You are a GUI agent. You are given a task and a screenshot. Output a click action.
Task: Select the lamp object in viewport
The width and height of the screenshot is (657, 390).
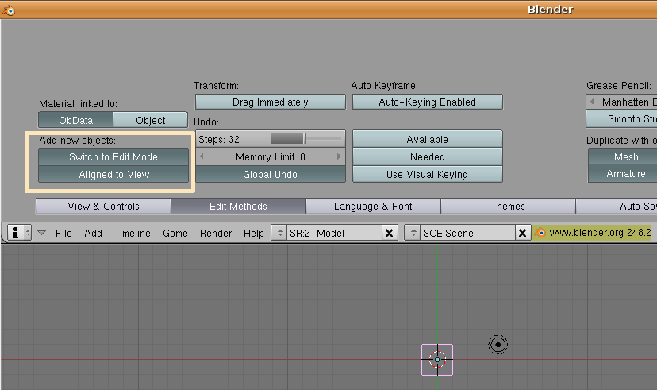point(498,345)
